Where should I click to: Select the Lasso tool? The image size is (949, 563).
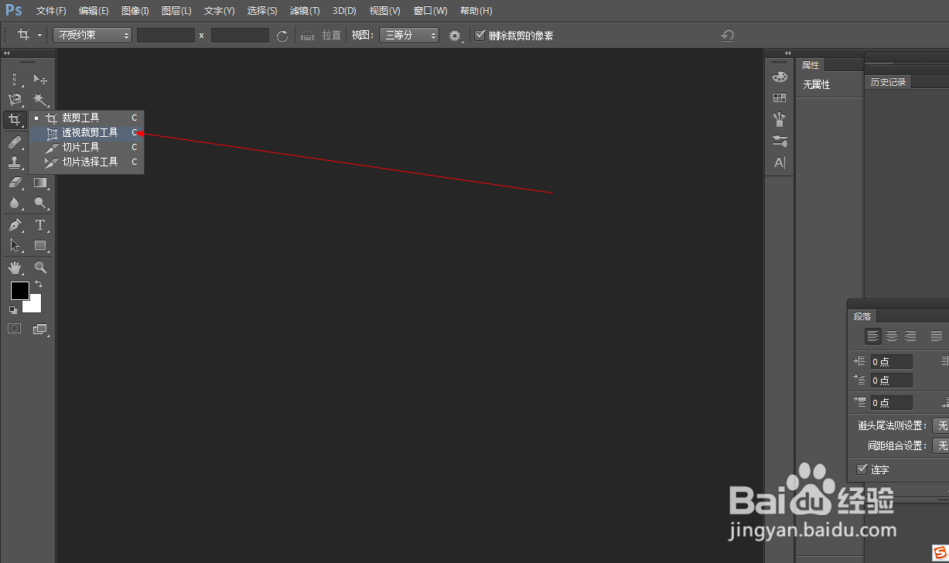(15, 100)
